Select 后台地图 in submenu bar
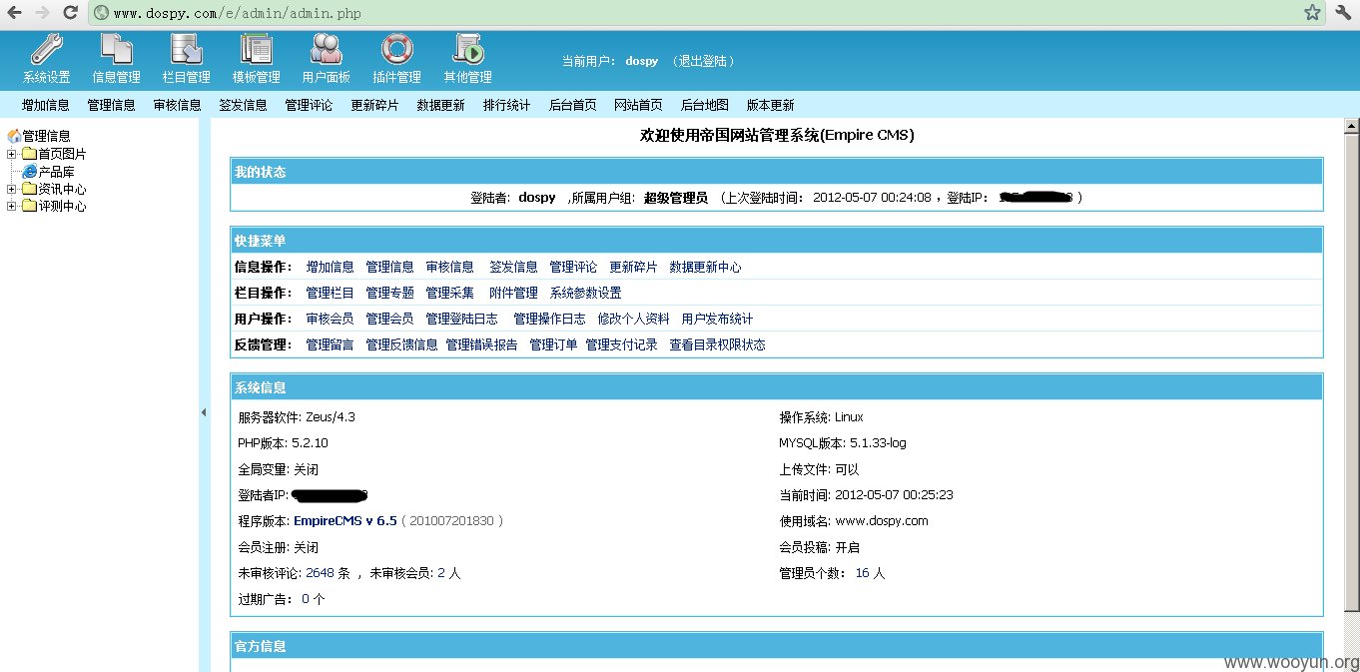The image size is (1360, 672). pos(705,105)
